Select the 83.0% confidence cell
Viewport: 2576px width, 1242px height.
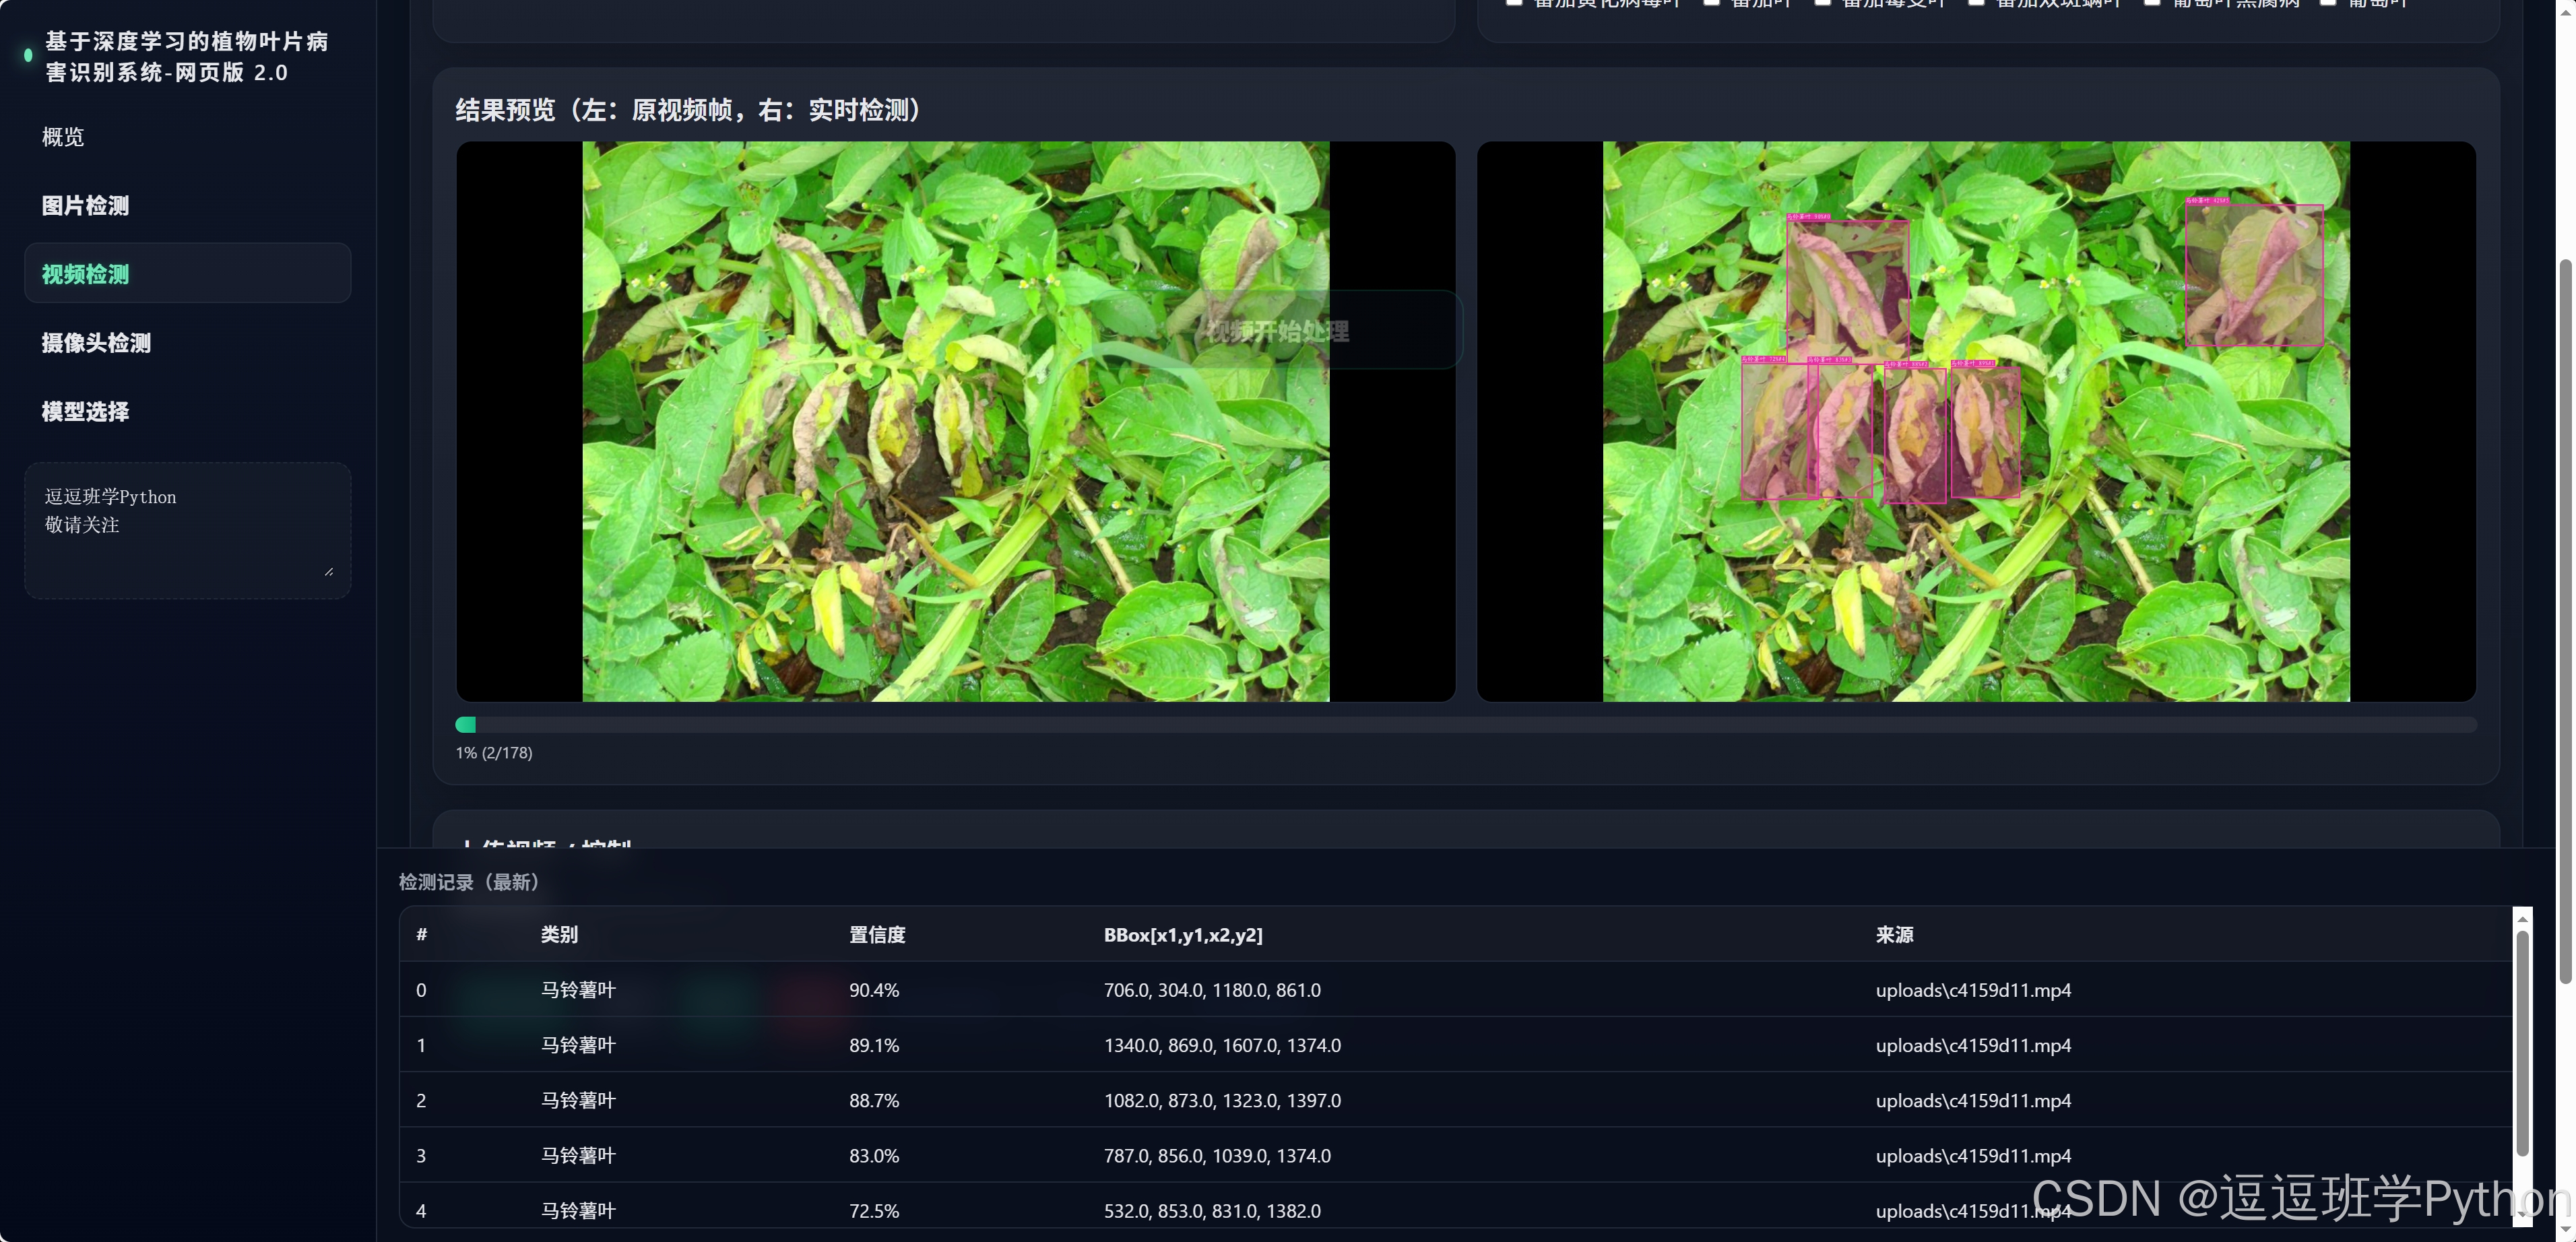[874, 1155]
